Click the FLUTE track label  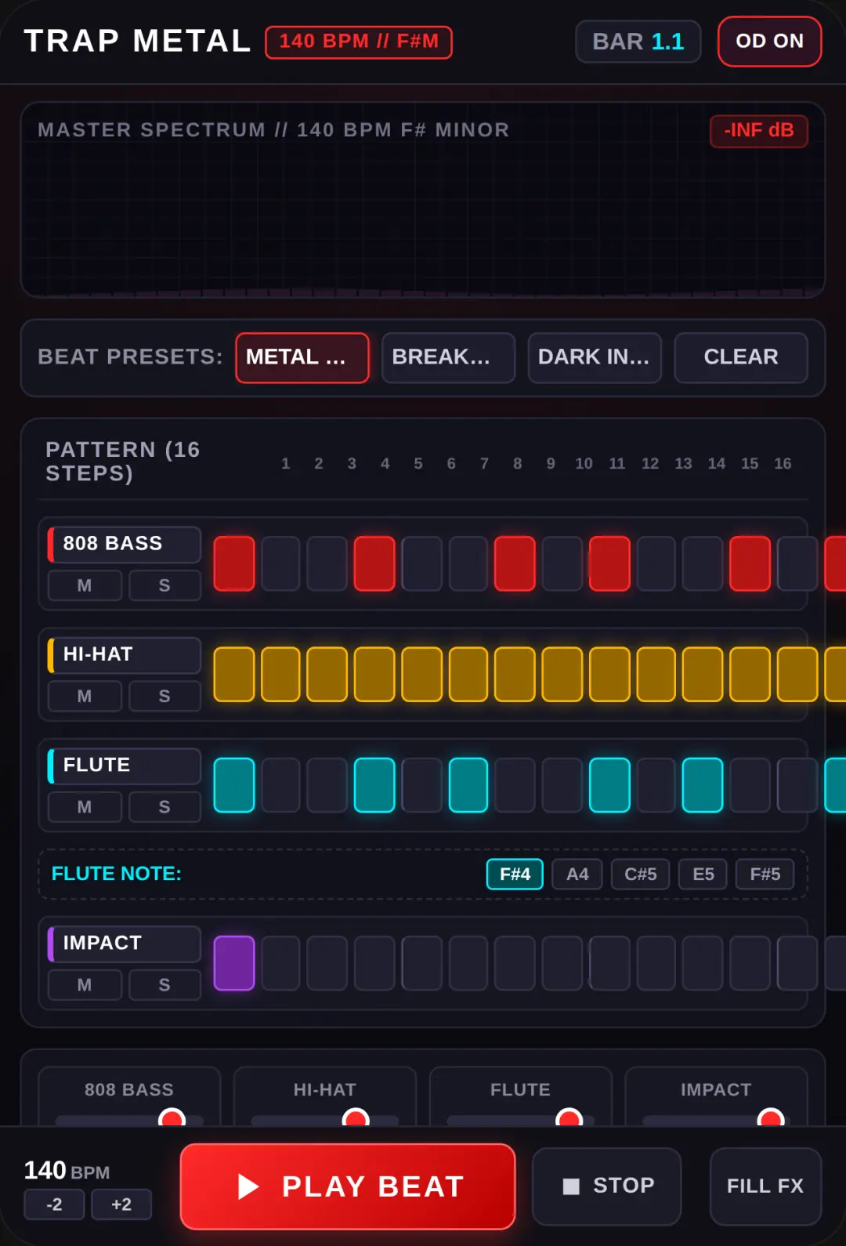click(125, 765)
